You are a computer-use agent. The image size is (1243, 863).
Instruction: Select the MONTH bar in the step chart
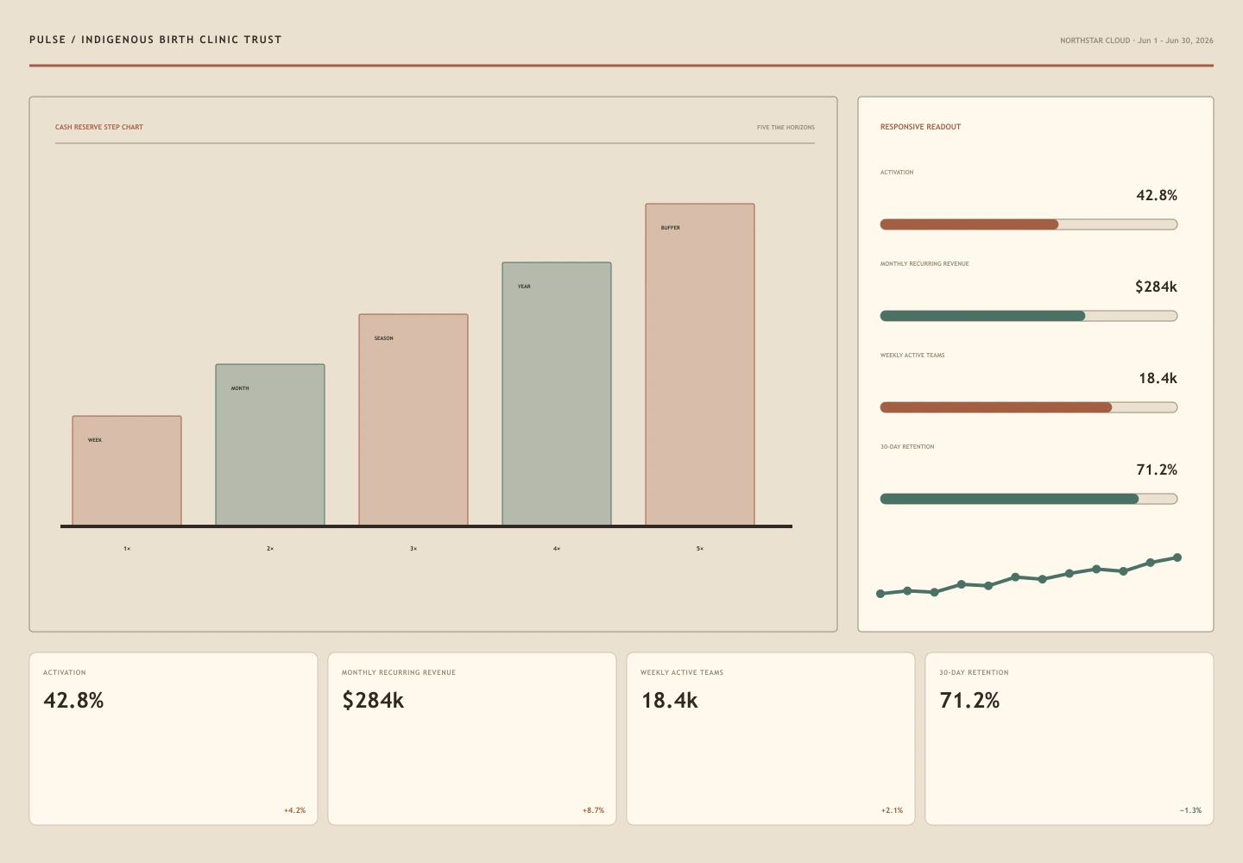point(270,444)
